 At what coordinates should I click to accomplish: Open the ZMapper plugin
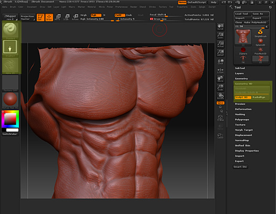coord(10,17)
